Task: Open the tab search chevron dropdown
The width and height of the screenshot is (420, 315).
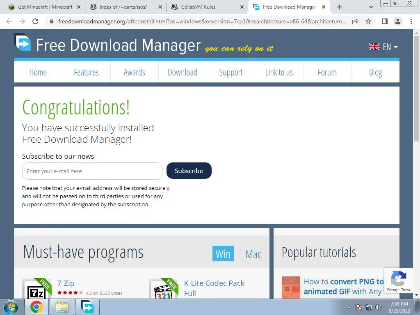Action: (371, 7)
